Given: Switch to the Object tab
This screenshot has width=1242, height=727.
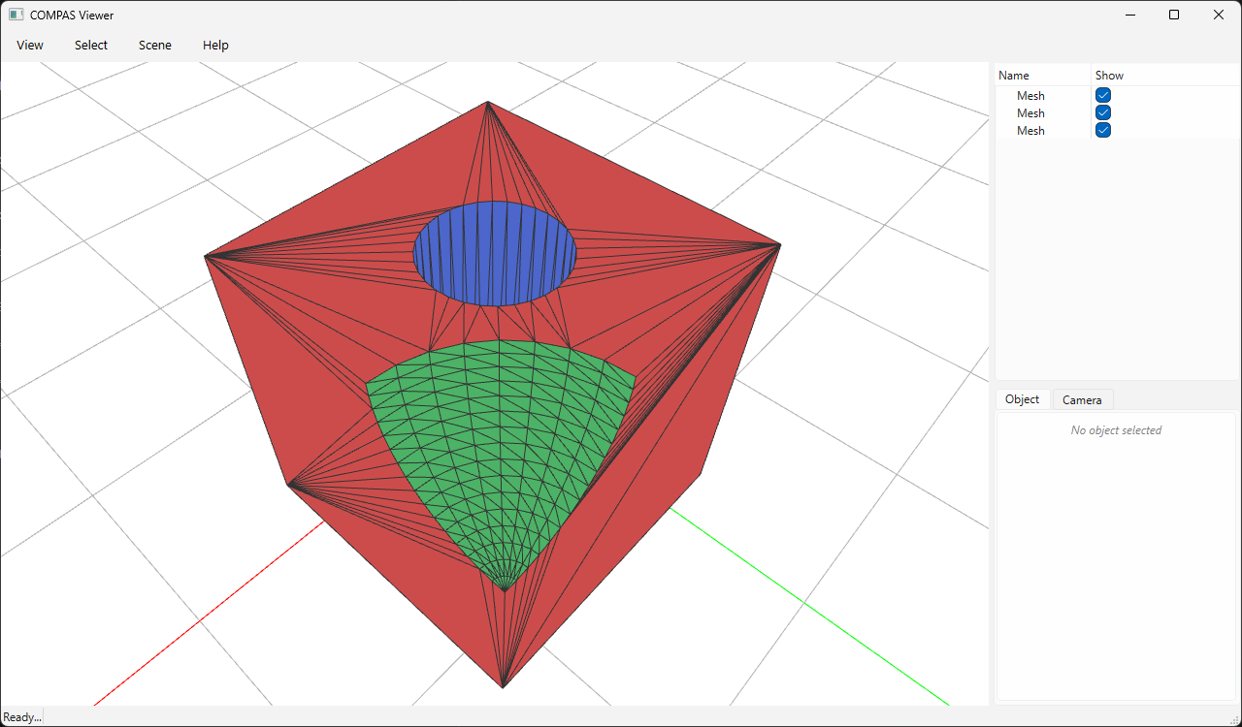Looking at the screenshot, I should click(x=1023, y=399).
